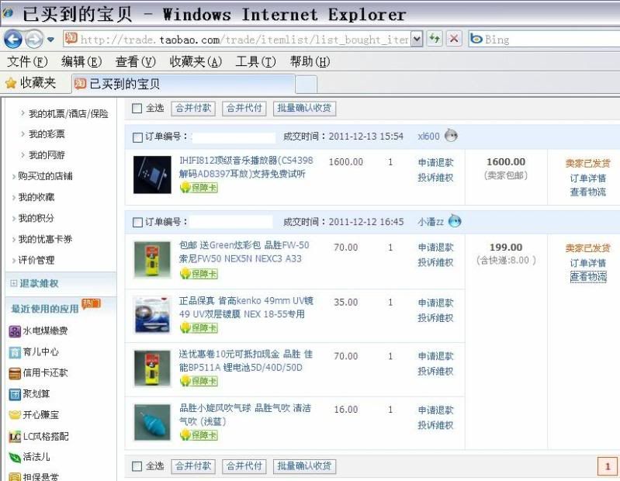Select checkbox for the xl600 order
The height and width of the screenshot is (481, 620).
[x=137, y=137]
